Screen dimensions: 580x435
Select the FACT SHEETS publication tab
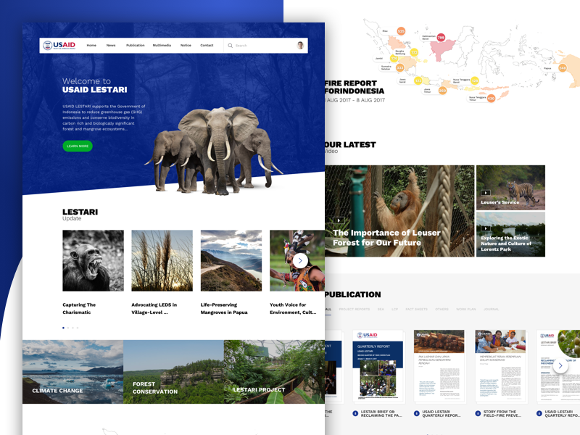tap(416, 309)
